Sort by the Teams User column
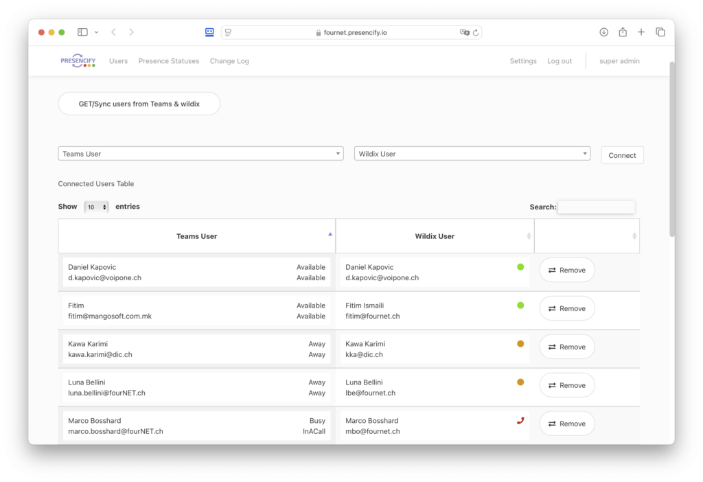 point(196,236)
